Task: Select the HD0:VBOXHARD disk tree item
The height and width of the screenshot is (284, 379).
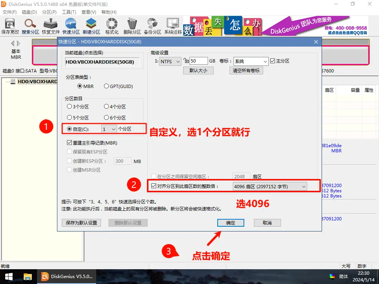Action: pyautogui.click(x=37, y=82)
